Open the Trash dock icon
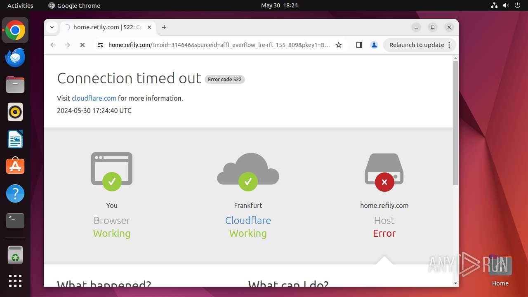Screen dimensions: 528x297 coord(15,255)
